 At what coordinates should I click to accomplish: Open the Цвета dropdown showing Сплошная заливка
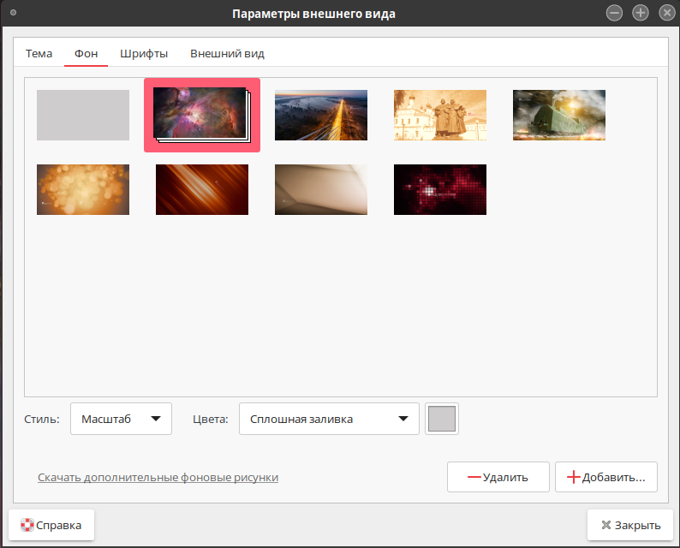coord(329,419)
